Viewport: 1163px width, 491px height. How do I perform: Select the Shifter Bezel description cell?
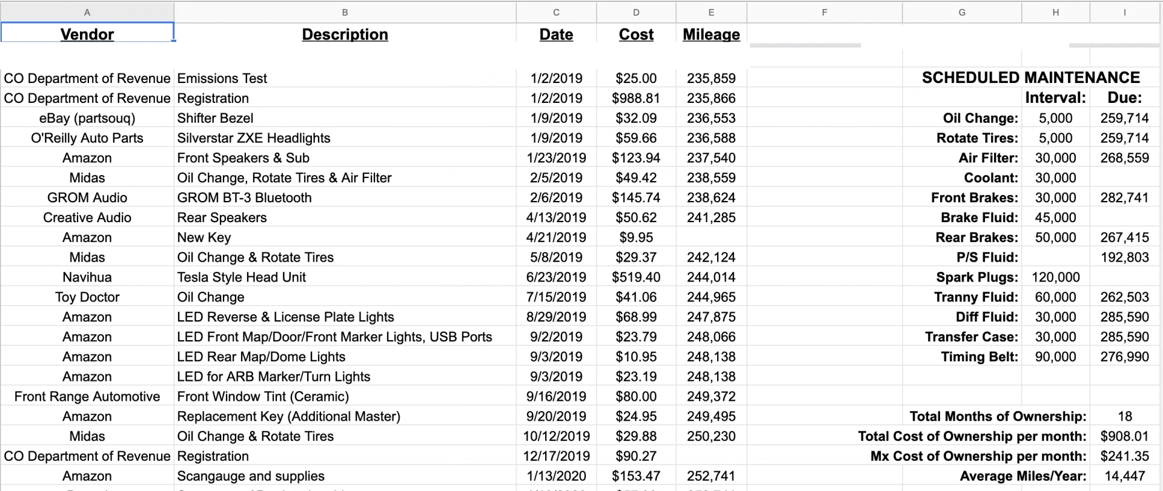coord(215,118)
